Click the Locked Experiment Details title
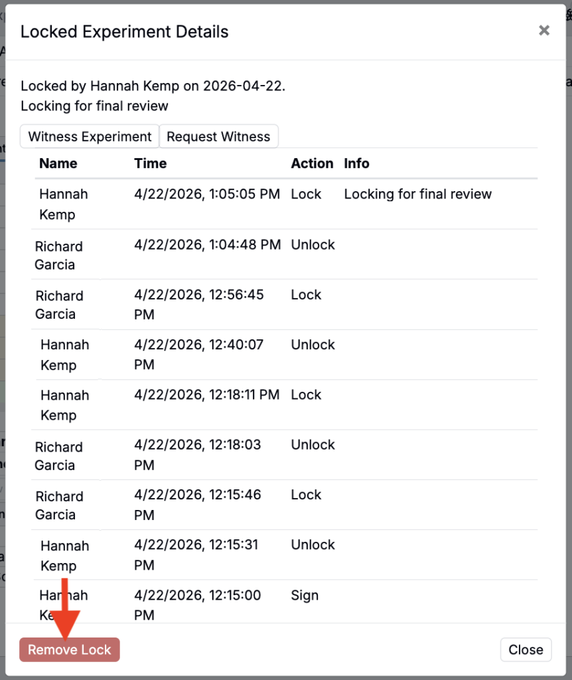The image size is (572, 680). [125, 32]
